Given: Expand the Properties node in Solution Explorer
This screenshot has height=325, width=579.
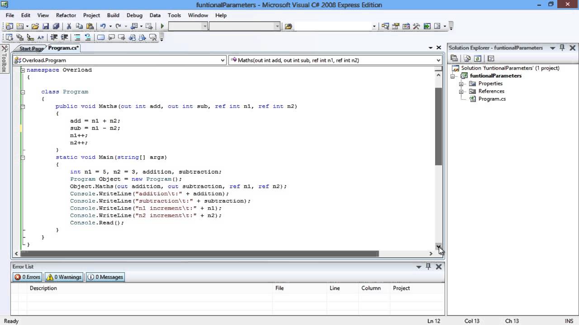Looking at the screenshot, I should (x=461, y=84).
